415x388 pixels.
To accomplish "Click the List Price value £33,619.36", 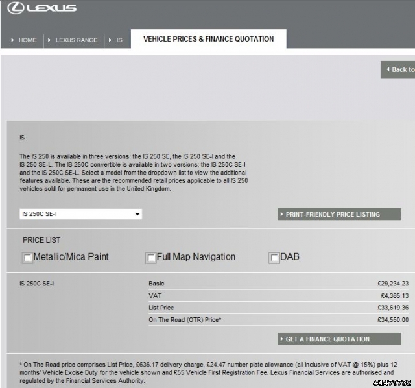I will coord(393,308).
